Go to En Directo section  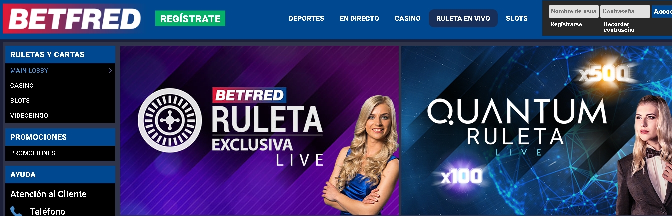coord(359,18)
